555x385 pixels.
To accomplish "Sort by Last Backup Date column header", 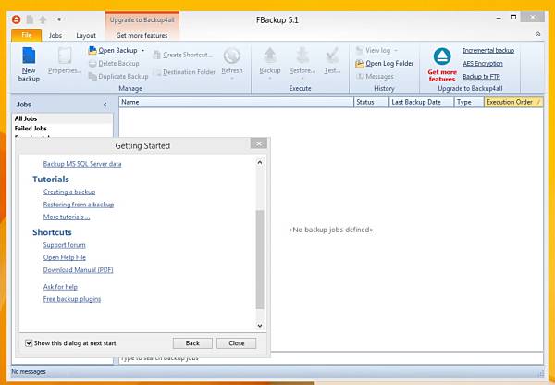I will [421, 102].
